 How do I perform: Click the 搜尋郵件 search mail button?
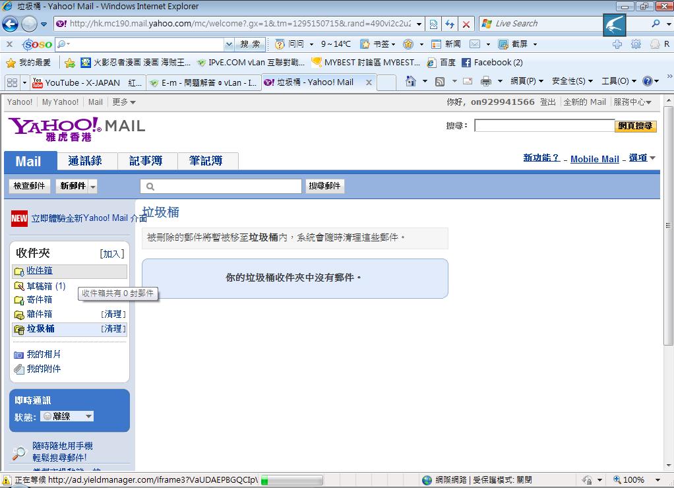point(324,186)
